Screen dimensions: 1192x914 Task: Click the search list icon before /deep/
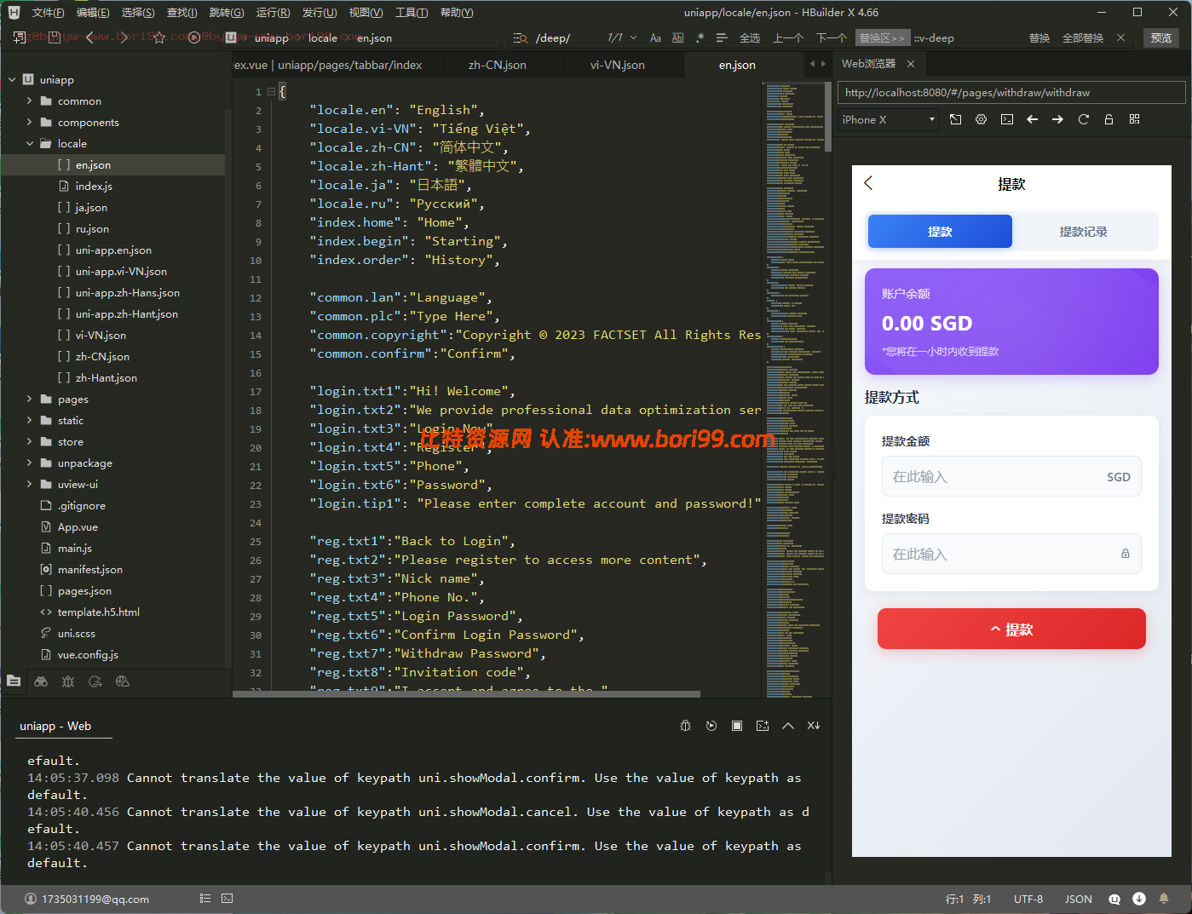[520, 38]
